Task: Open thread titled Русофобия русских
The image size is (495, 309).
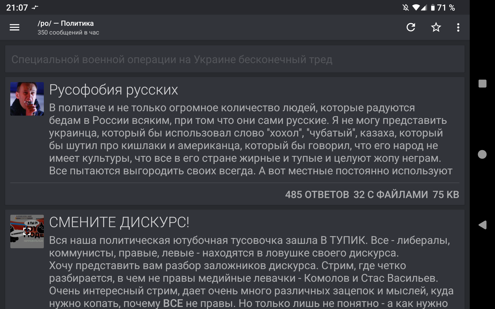Action: point(113,90)
